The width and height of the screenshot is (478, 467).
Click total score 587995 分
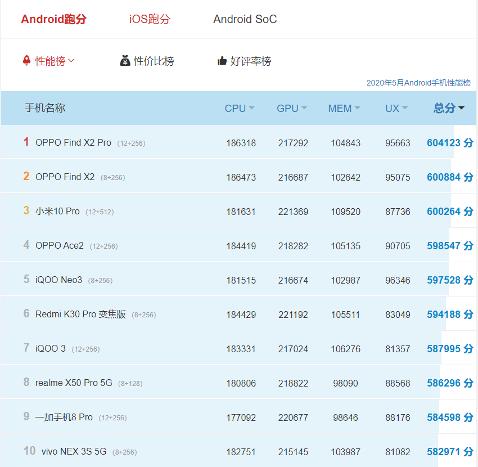click(x=450, y=349)
